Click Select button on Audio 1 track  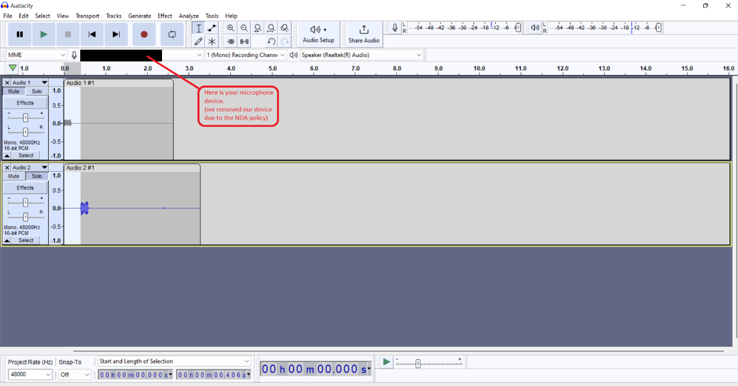(x=26, y=156)
